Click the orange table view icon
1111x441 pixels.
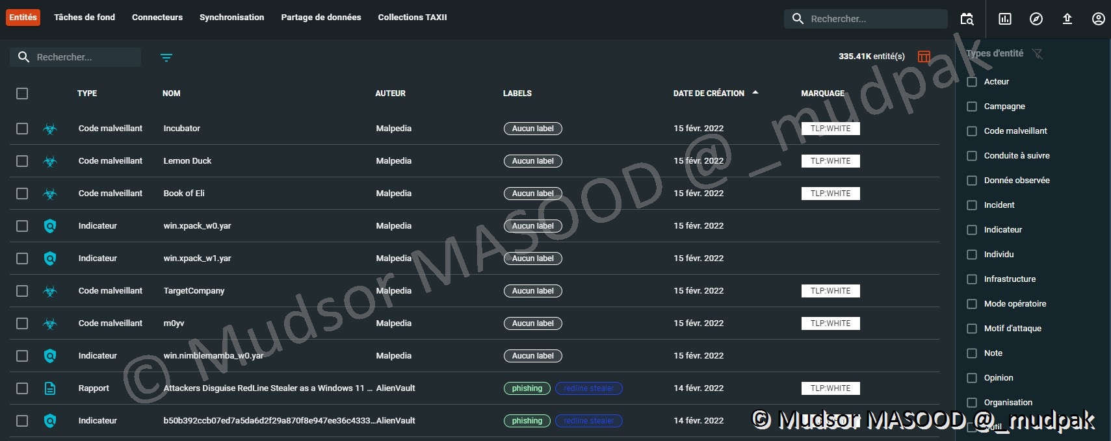pos(924,57)
